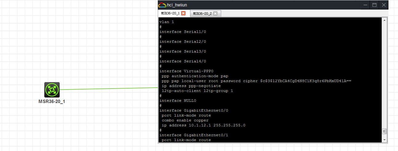Switch to the MSR36-20_2 tab
Viewport: 398px width, 151px height.
tap(202, 14)
